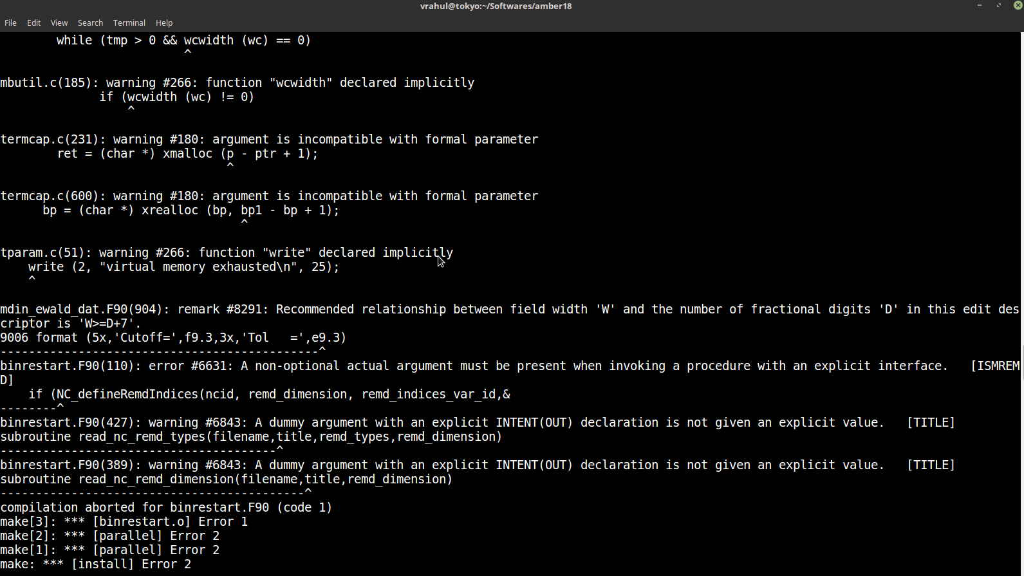Click the mbutil.c(185) warning #266 line
The image size is (1024, 576).
point(237,82)
